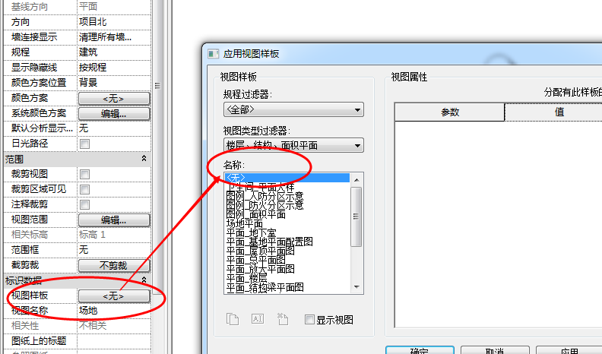The image size is (602, 354).
Task: Toggle the 日光路径 checkbox
Action: click(85, 144)
